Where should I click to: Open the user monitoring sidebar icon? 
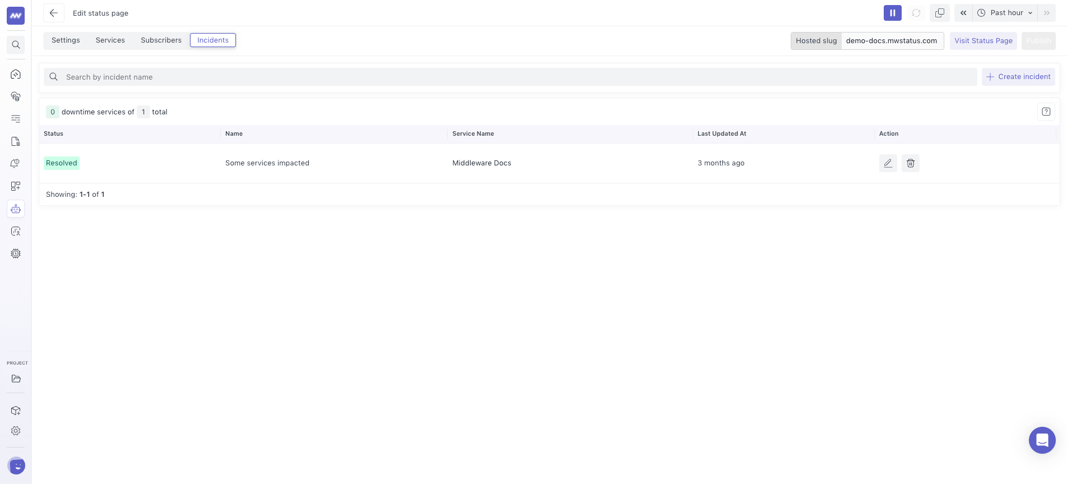[x=16, y=231]
